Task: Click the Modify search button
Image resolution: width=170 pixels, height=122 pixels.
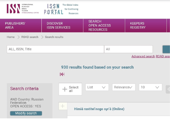Action: tap(26, 113)
